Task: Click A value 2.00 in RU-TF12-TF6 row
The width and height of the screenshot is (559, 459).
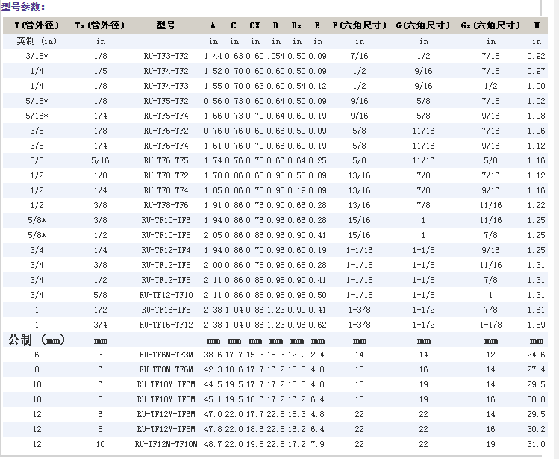Action: (213, 266)
